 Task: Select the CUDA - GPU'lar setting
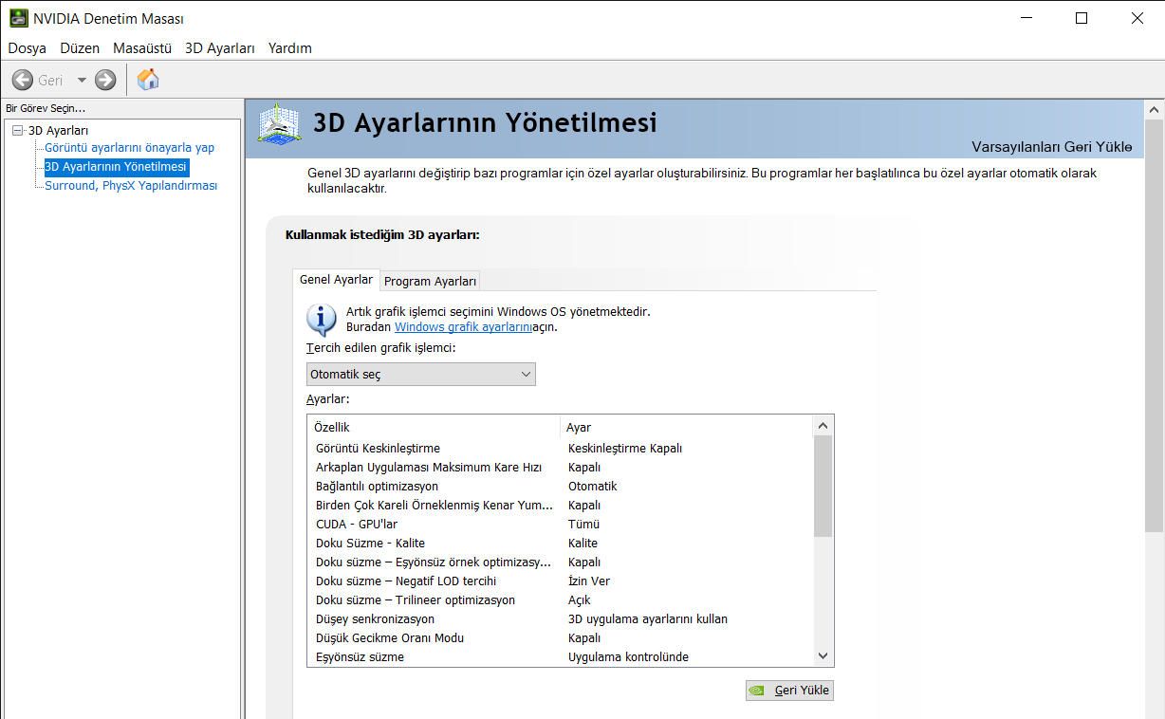(561, 524)
